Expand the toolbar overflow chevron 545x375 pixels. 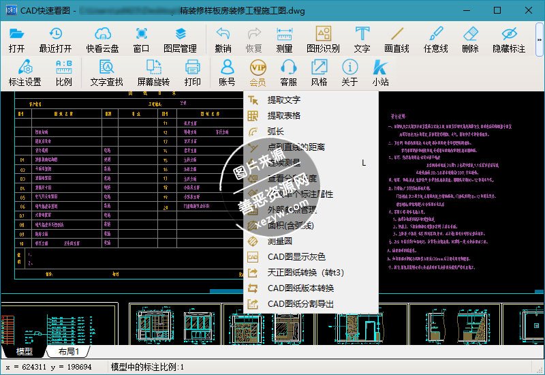tap(539, 40)
